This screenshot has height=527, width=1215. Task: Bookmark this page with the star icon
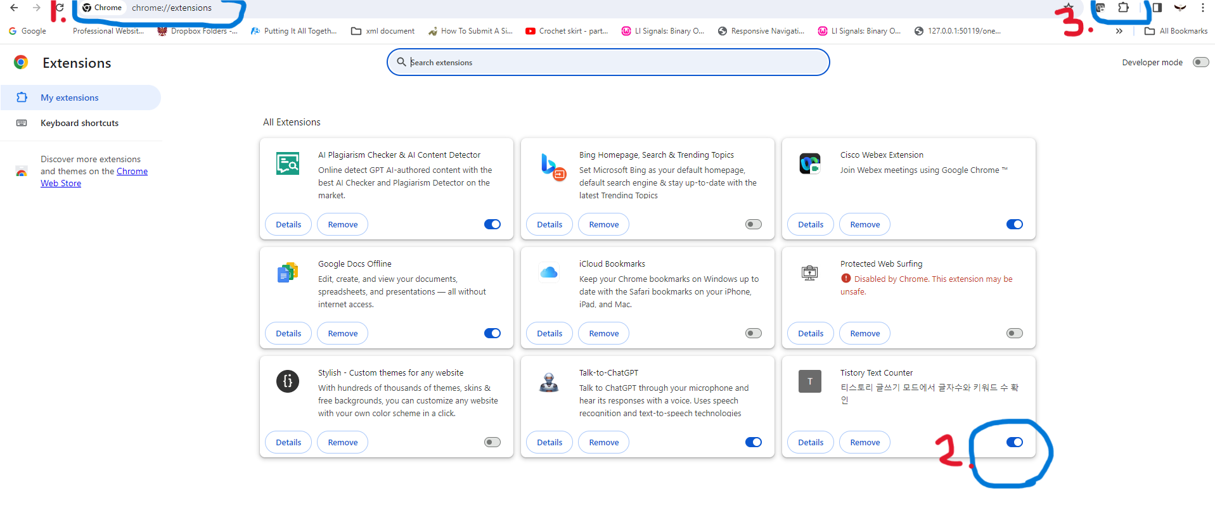coord(1069,8)
